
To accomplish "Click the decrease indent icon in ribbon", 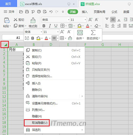I will click(x=126, y=19).
